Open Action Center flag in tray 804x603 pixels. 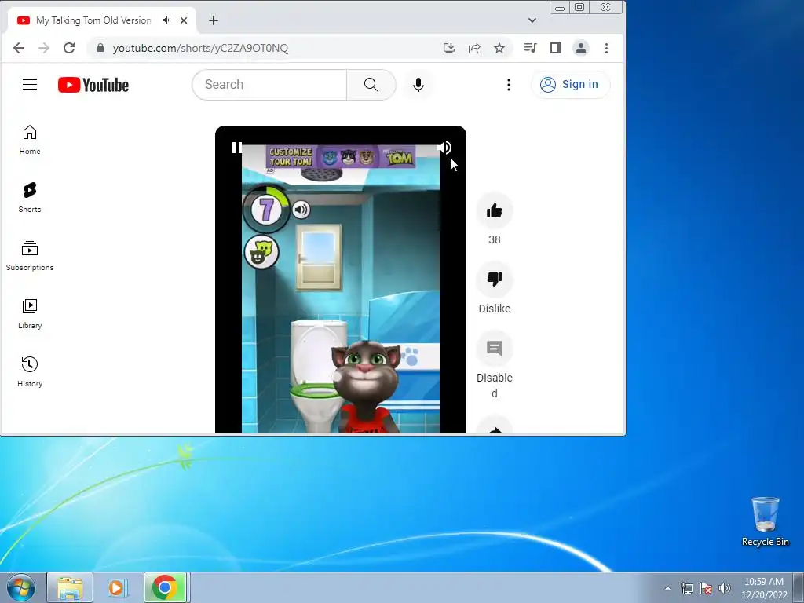pyautogui.click(x=706, y=588)
